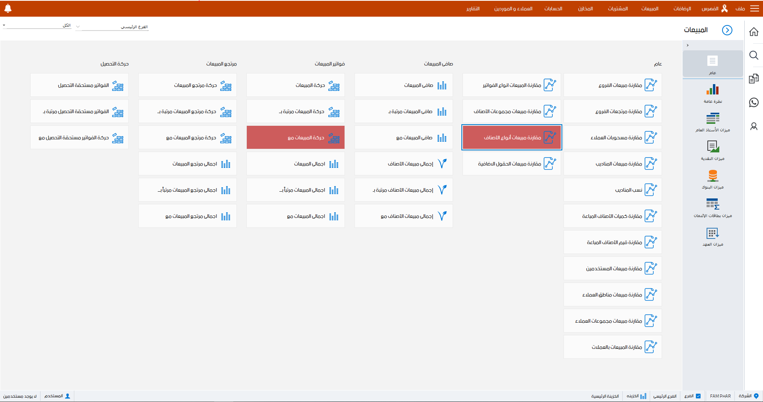Open search via the magnifier icon
The width and height of the screenshot is (763, 402).
point(753,55)
